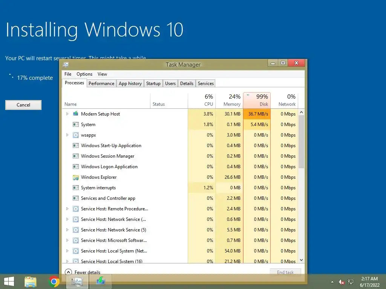
Task: Open the File menu
Action: [x=68, y=74]
